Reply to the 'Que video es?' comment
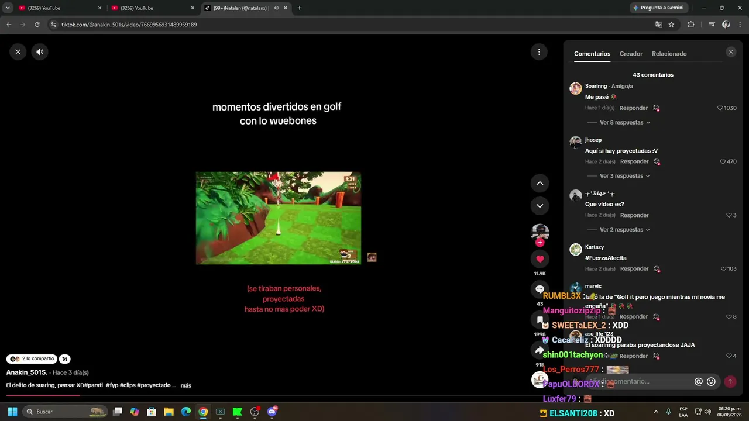The width and height of the screenshot is (749, 421). pos(634,215)
